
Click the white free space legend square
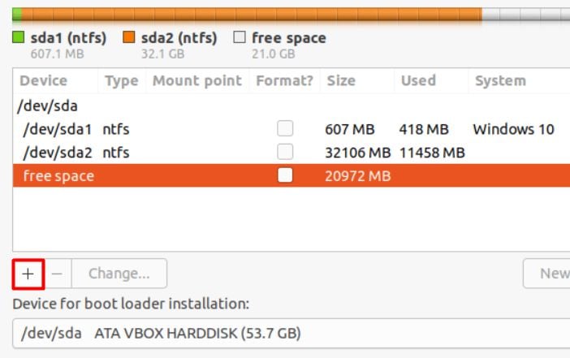click(240, 37)
